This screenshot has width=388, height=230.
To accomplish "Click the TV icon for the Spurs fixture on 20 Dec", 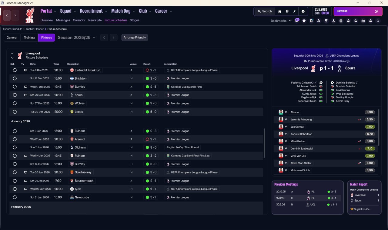I will tap(26, 95).
